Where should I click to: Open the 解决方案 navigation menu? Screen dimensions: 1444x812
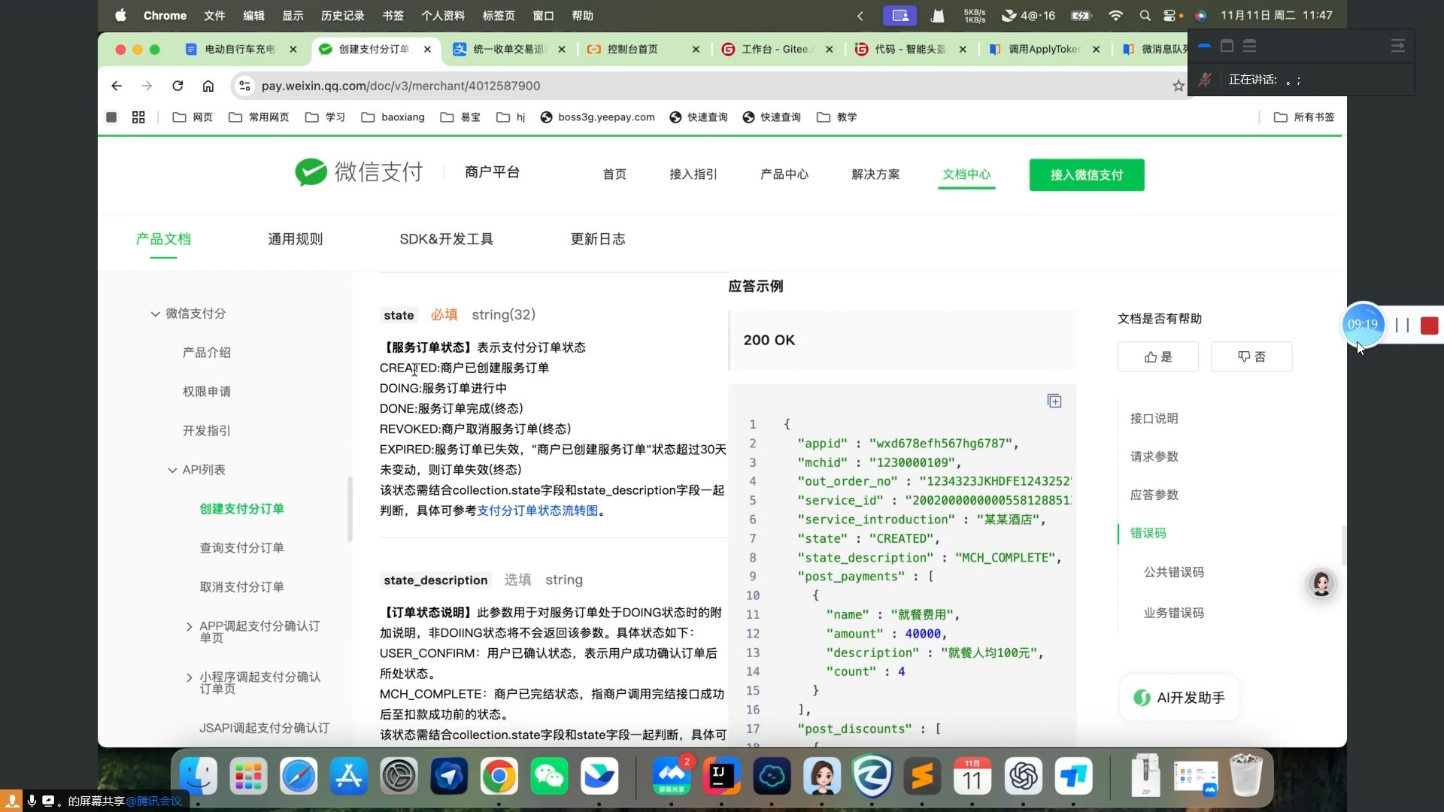875,174
